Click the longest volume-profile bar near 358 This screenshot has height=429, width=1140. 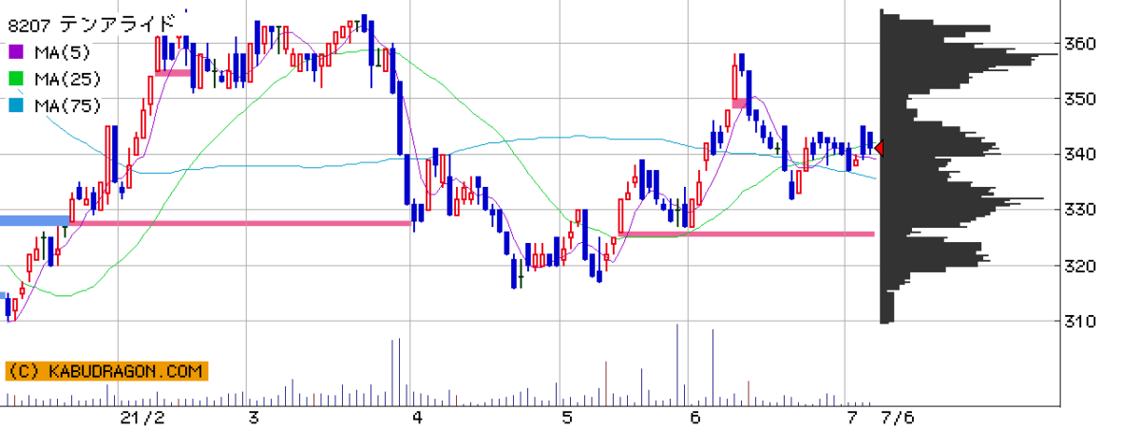coord(969,55)
